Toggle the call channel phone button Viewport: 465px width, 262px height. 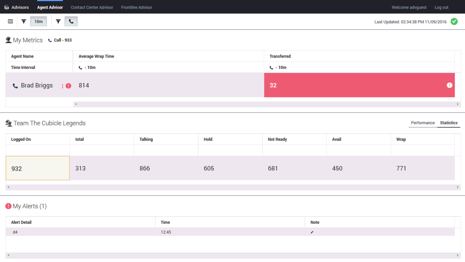coord(71,21)
